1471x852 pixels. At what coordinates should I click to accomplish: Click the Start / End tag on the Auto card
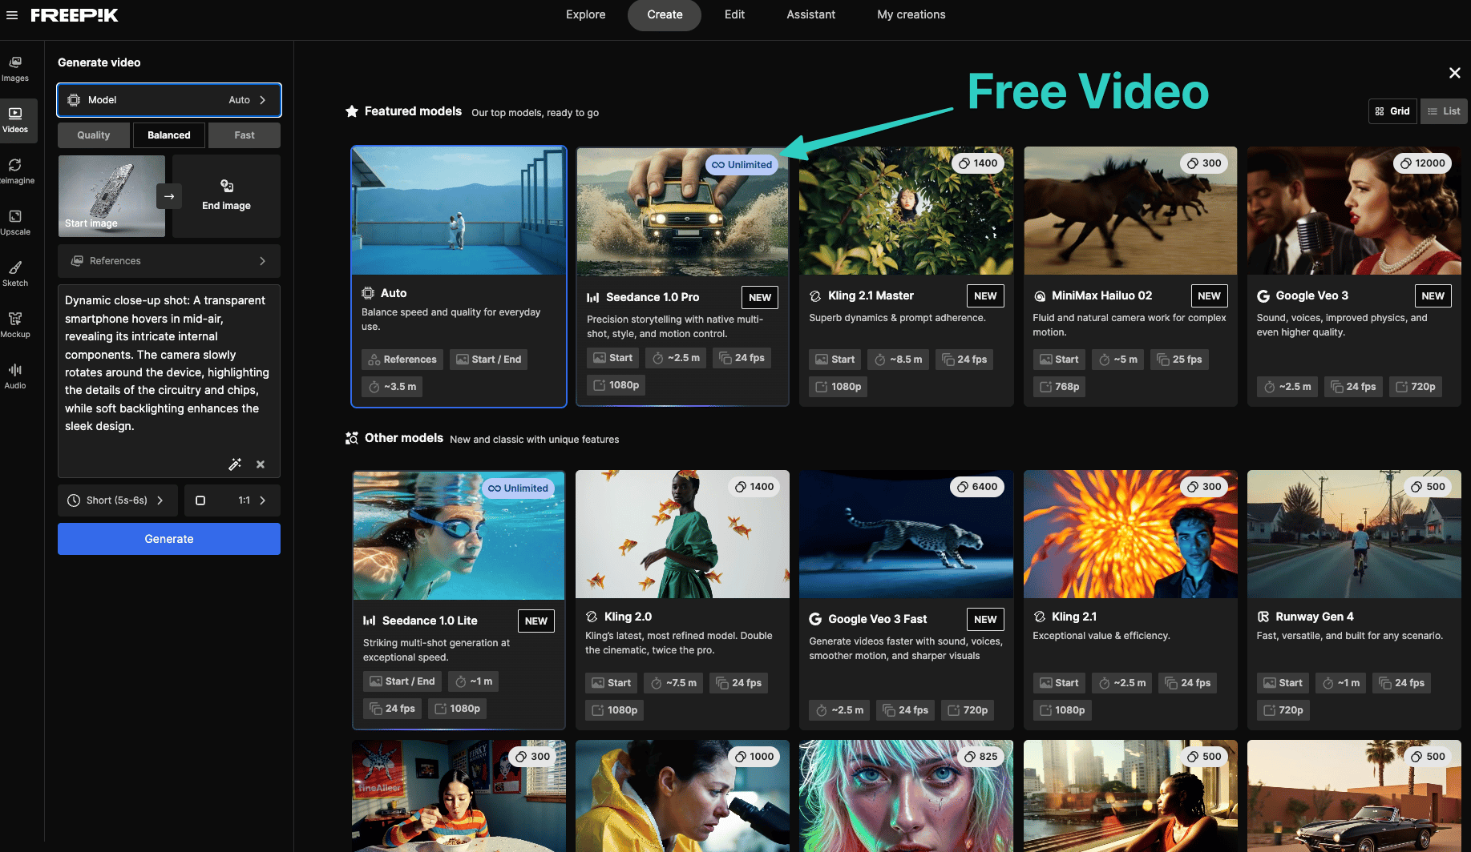click(489, 360)
